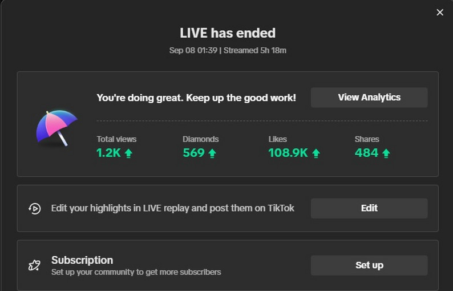Click the You're doing great message

click(x=196, y=98)
